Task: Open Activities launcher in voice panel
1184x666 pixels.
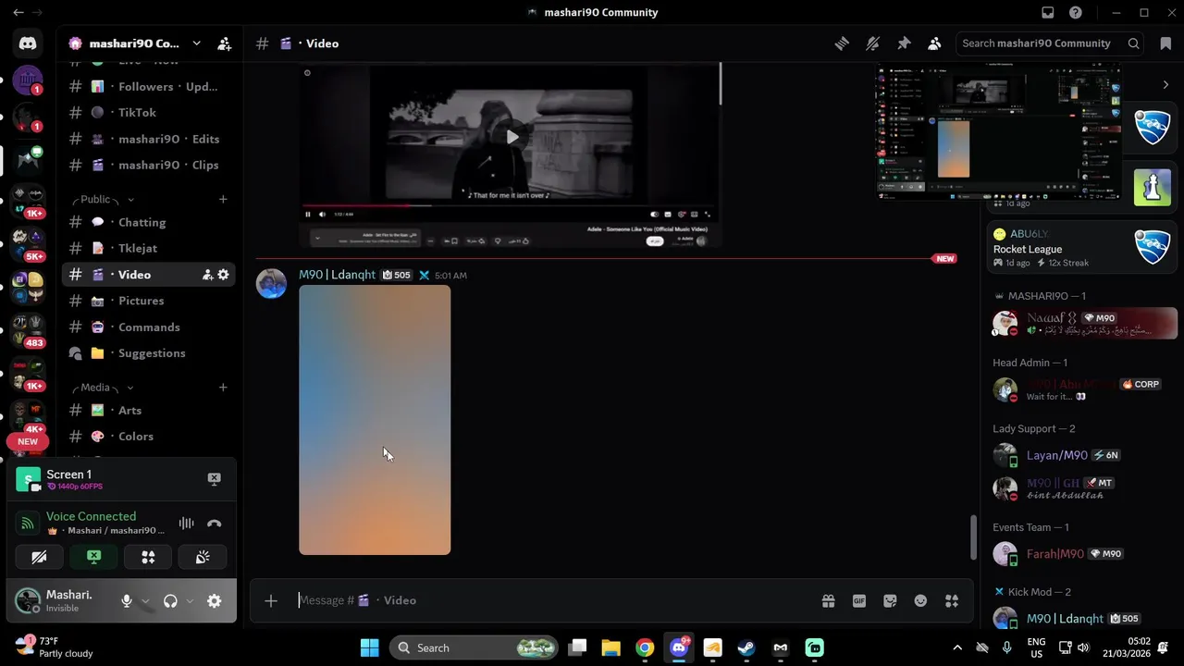Action: tap(148, 557)
